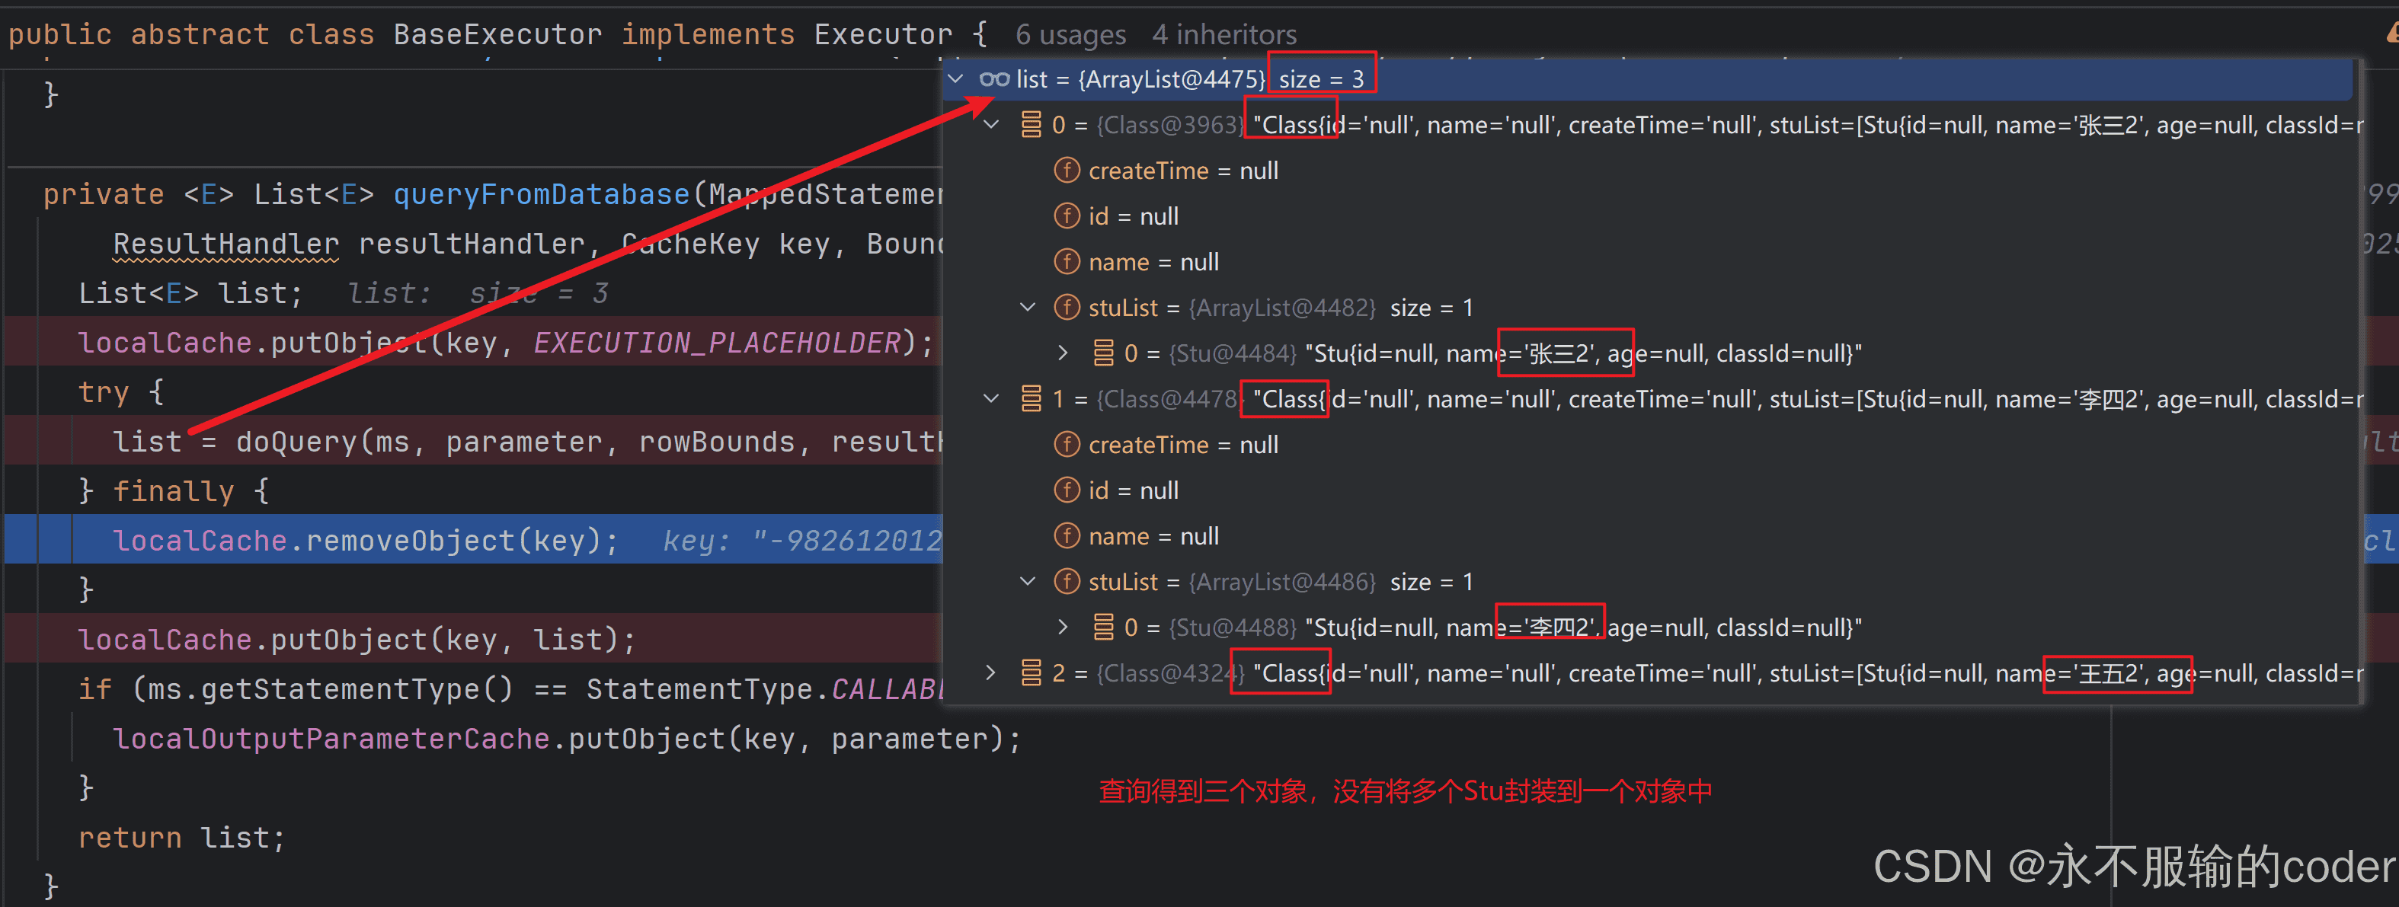
Task: Click the 'try' keyword
Action: click(104, 392)
